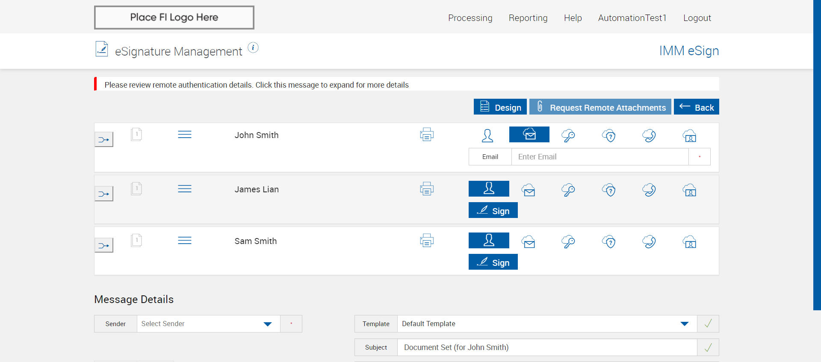Open the document page icon in Sam Smith's row
Viewport: 821px width, 362px height.
click(136, 241)
